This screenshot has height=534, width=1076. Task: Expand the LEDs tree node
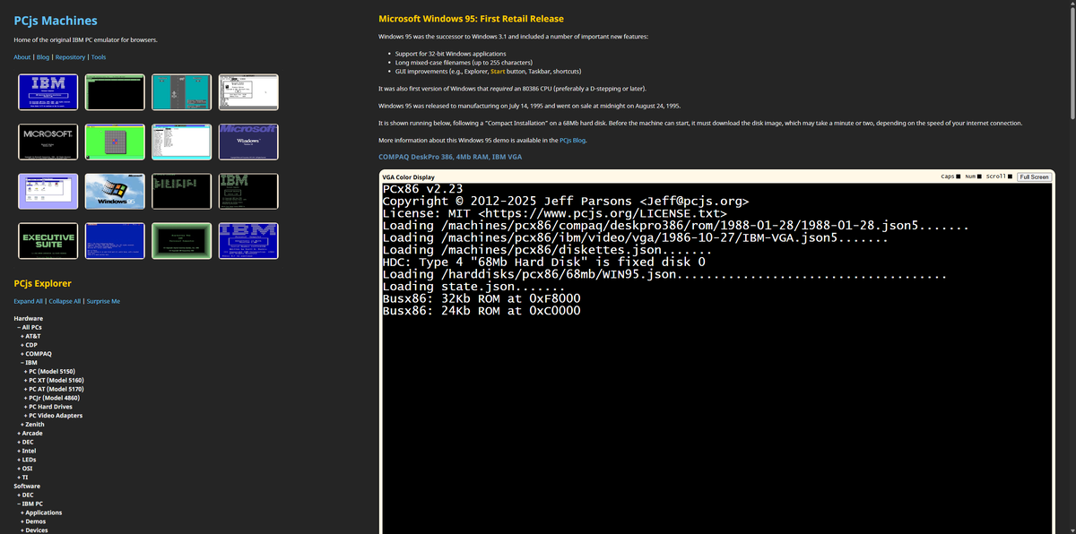pos(27,460)
